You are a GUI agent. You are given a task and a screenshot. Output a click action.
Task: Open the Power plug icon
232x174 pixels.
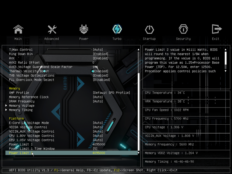[x=84, y=29]
